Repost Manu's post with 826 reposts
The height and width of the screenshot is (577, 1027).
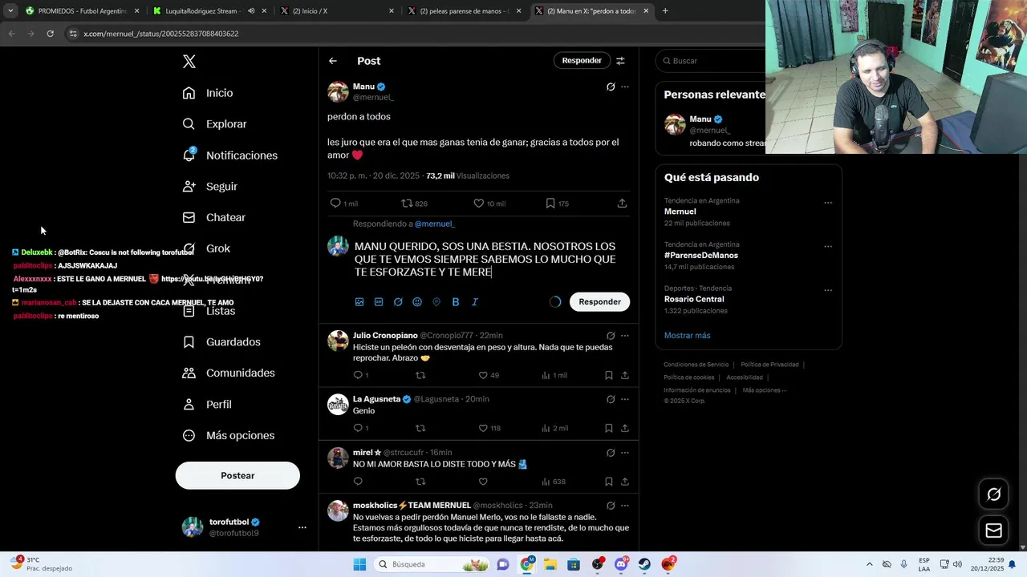[x=415, y=204]
